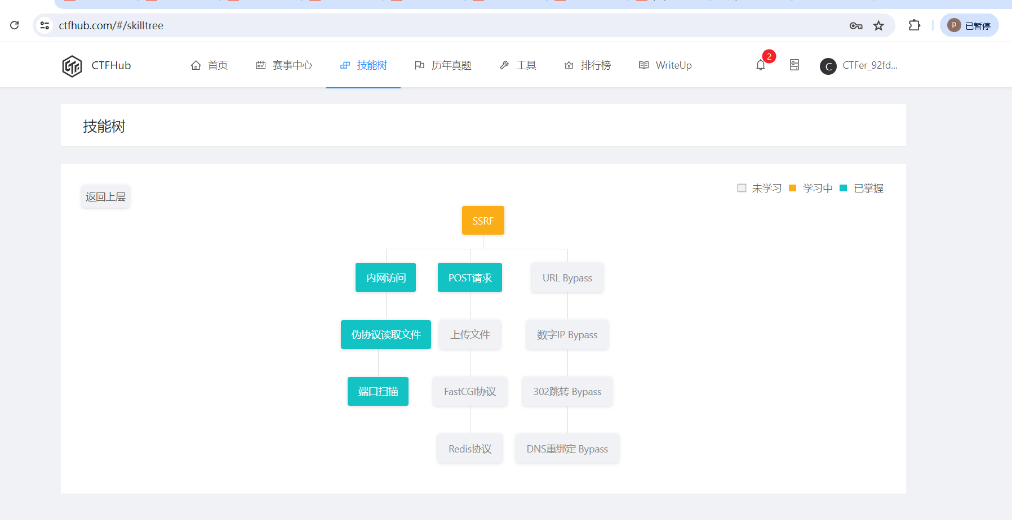Open the 302跳转 Bypass skill node

567,391
